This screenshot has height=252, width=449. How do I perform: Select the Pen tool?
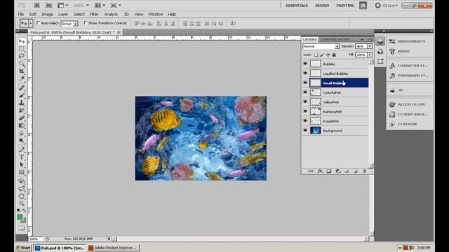point(22,149)
